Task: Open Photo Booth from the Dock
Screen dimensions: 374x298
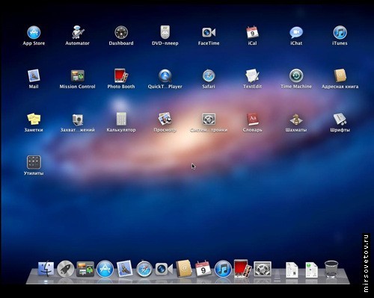Action: (242, 269)
